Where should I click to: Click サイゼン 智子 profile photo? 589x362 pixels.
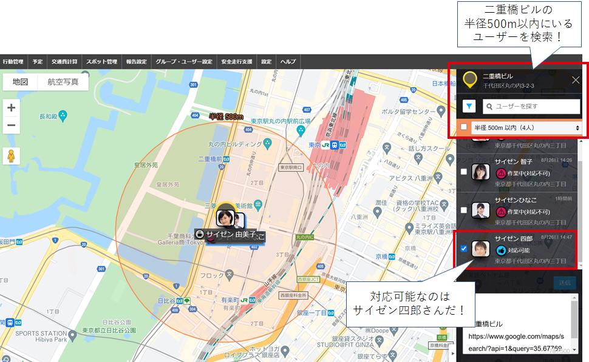(x=481, y=172)
